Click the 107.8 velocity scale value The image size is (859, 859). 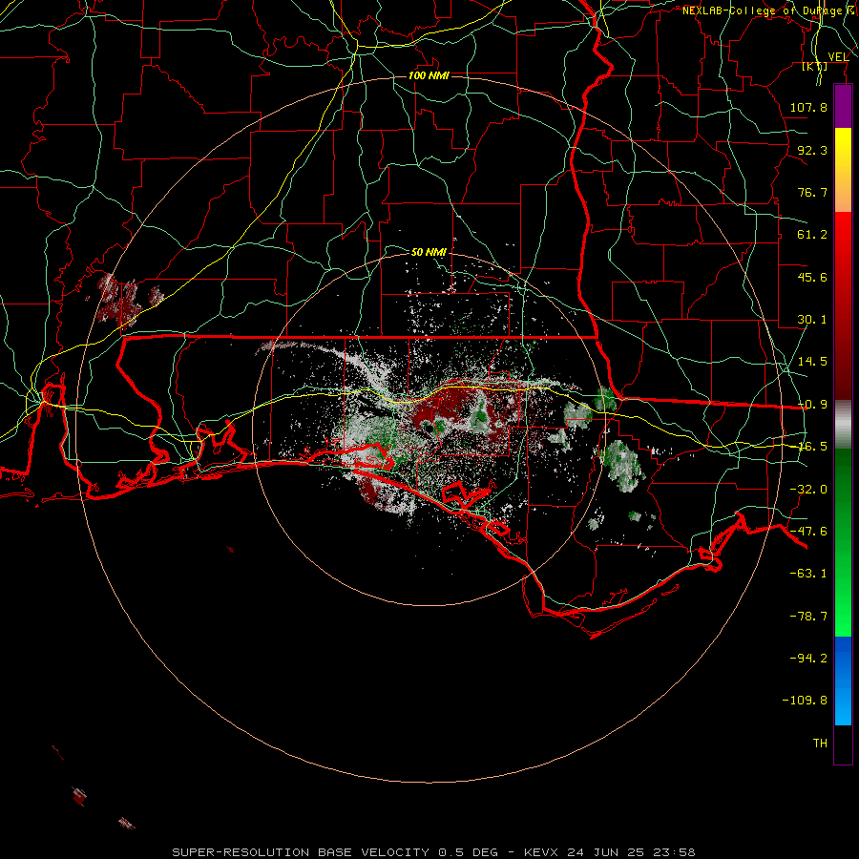tap(808, 107)
